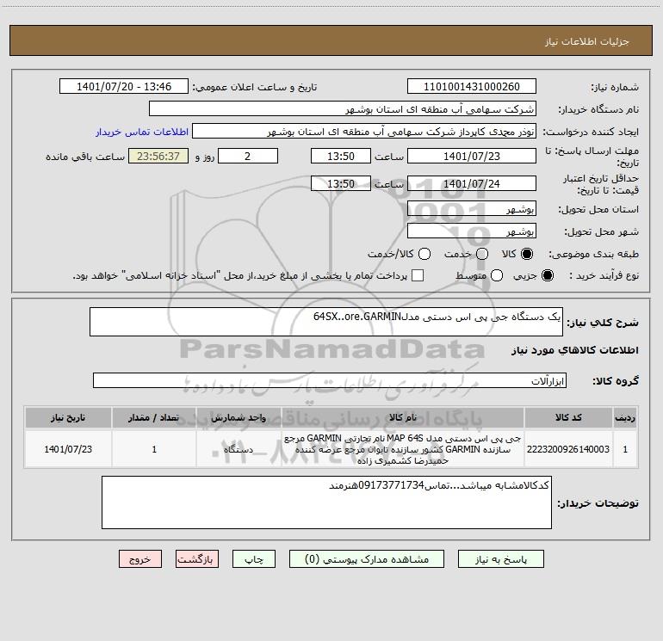The height and width of the screenshot is (641, 663).
Task: Click the goods group field ابزارآلات
Action: [330, 380]
